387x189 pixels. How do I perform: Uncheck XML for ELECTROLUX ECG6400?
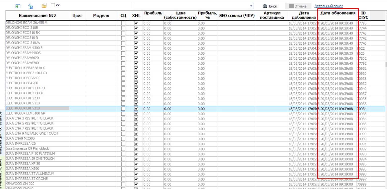136,79
